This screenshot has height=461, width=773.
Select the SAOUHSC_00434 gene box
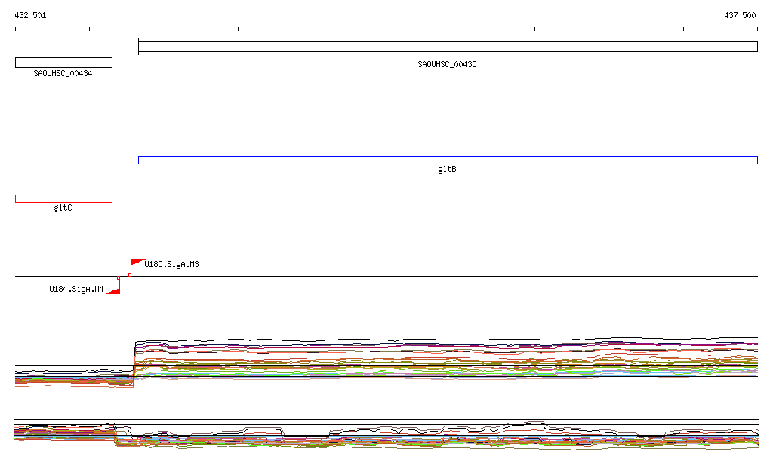63,63
